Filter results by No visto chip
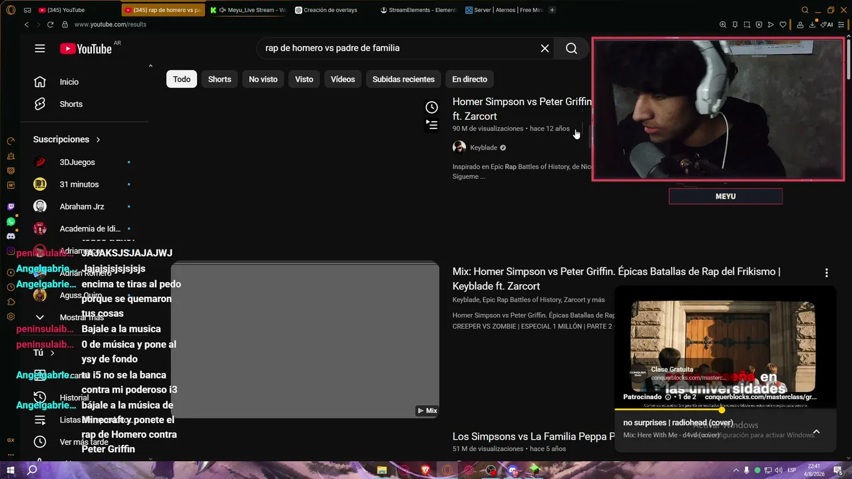The height and width of the screenshot is (479, 852). pos(263,79)
